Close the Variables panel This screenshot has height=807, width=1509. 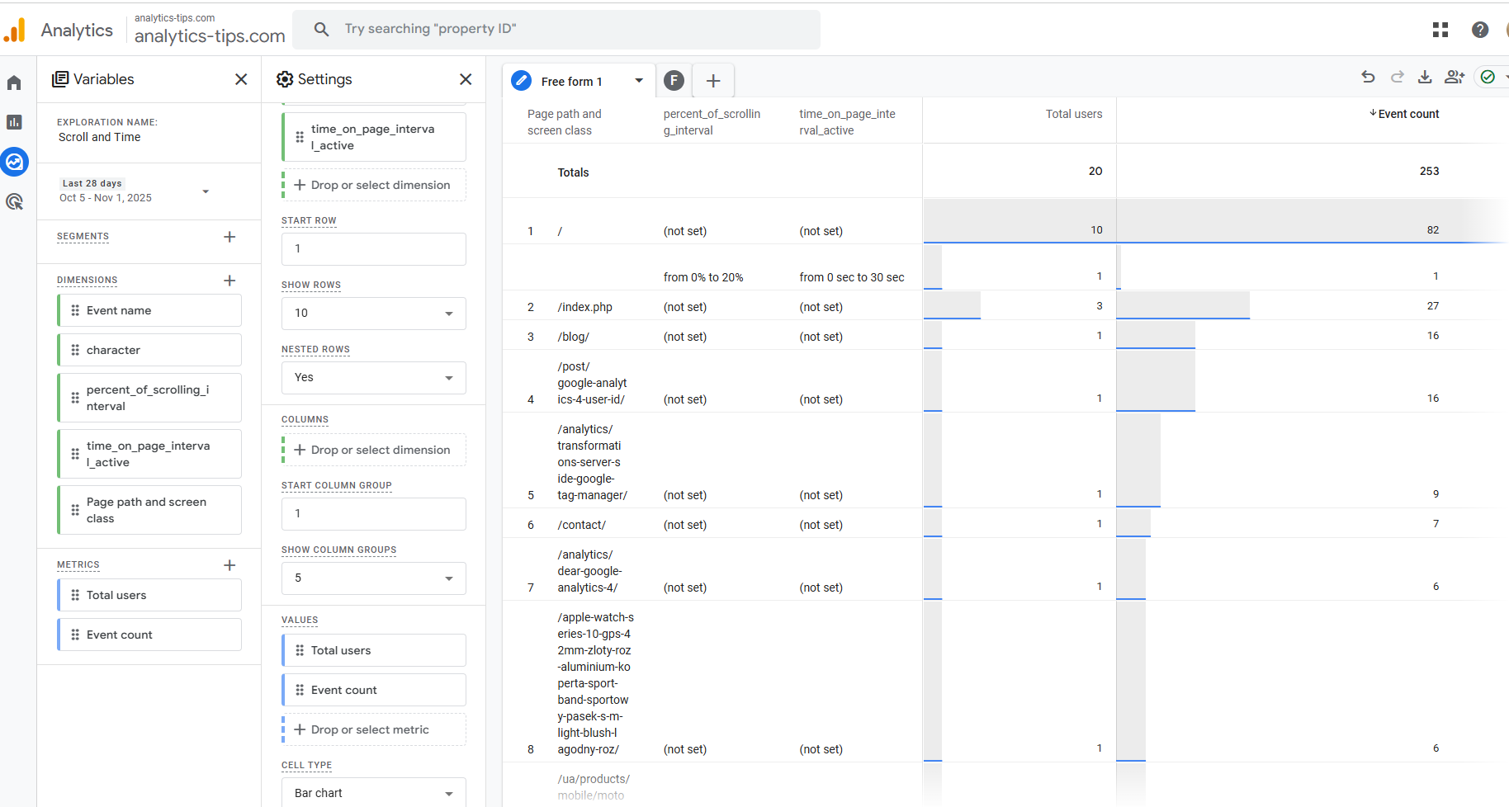241,79
